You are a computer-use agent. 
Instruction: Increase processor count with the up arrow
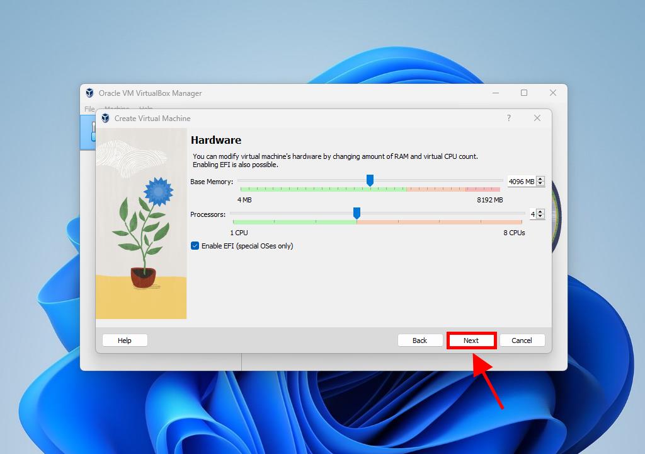(540, 212)
